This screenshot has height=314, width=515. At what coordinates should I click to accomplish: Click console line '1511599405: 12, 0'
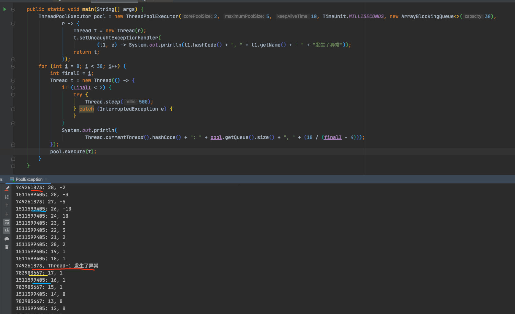(x=40, y=309)
